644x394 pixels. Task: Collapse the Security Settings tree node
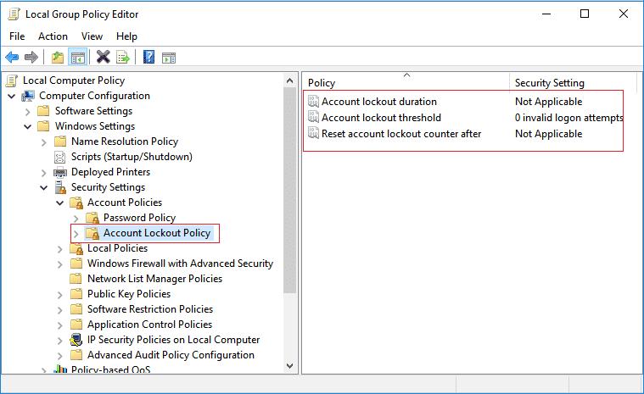point(44,187)
